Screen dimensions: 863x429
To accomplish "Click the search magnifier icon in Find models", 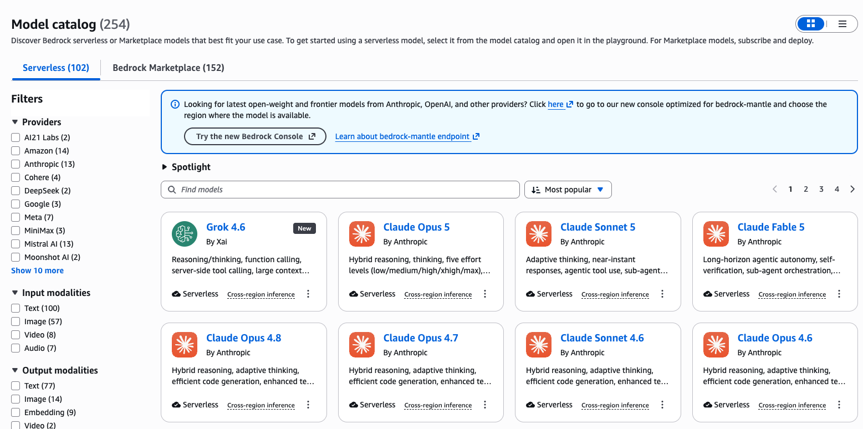I will click(x=171, y=190).
